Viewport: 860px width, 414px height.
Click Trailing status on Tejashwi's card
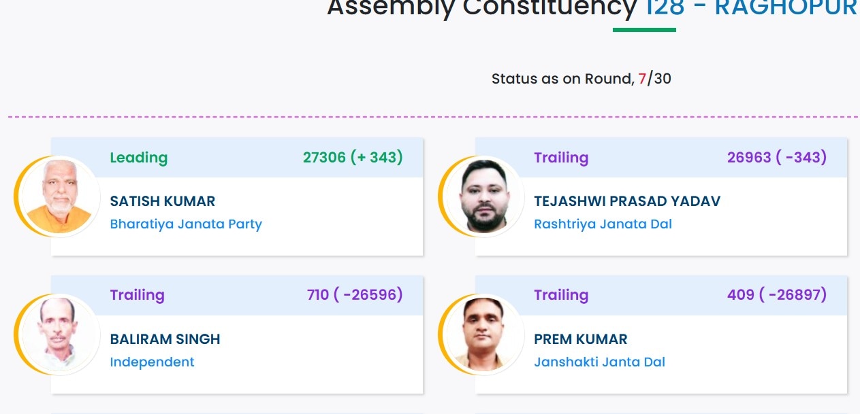coord(560,158)
